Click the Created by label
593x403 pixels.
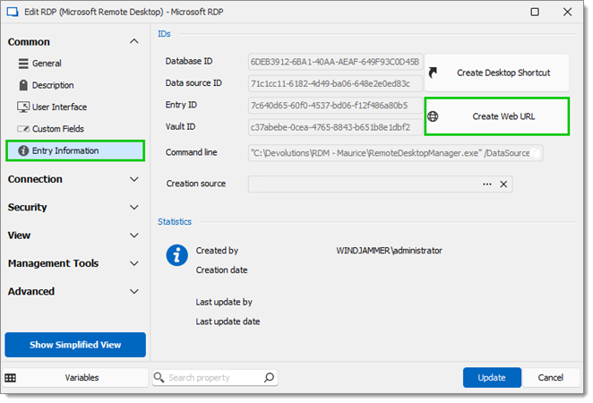coord(217,251)
